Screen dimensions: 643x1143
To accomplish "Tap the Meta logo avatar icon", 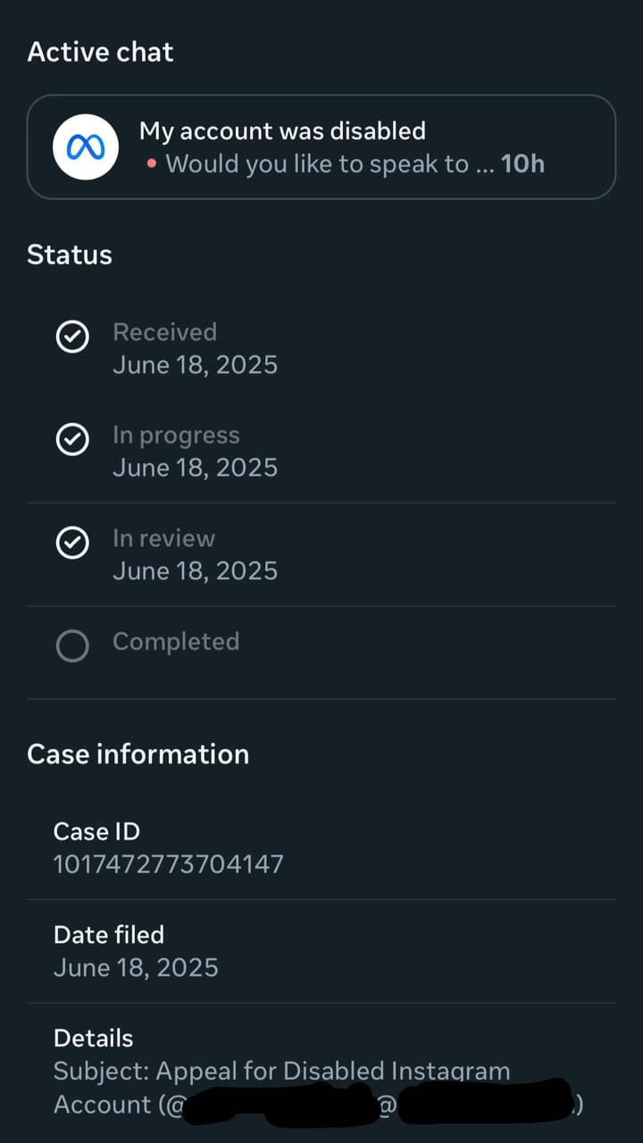I will coord(86,147).
